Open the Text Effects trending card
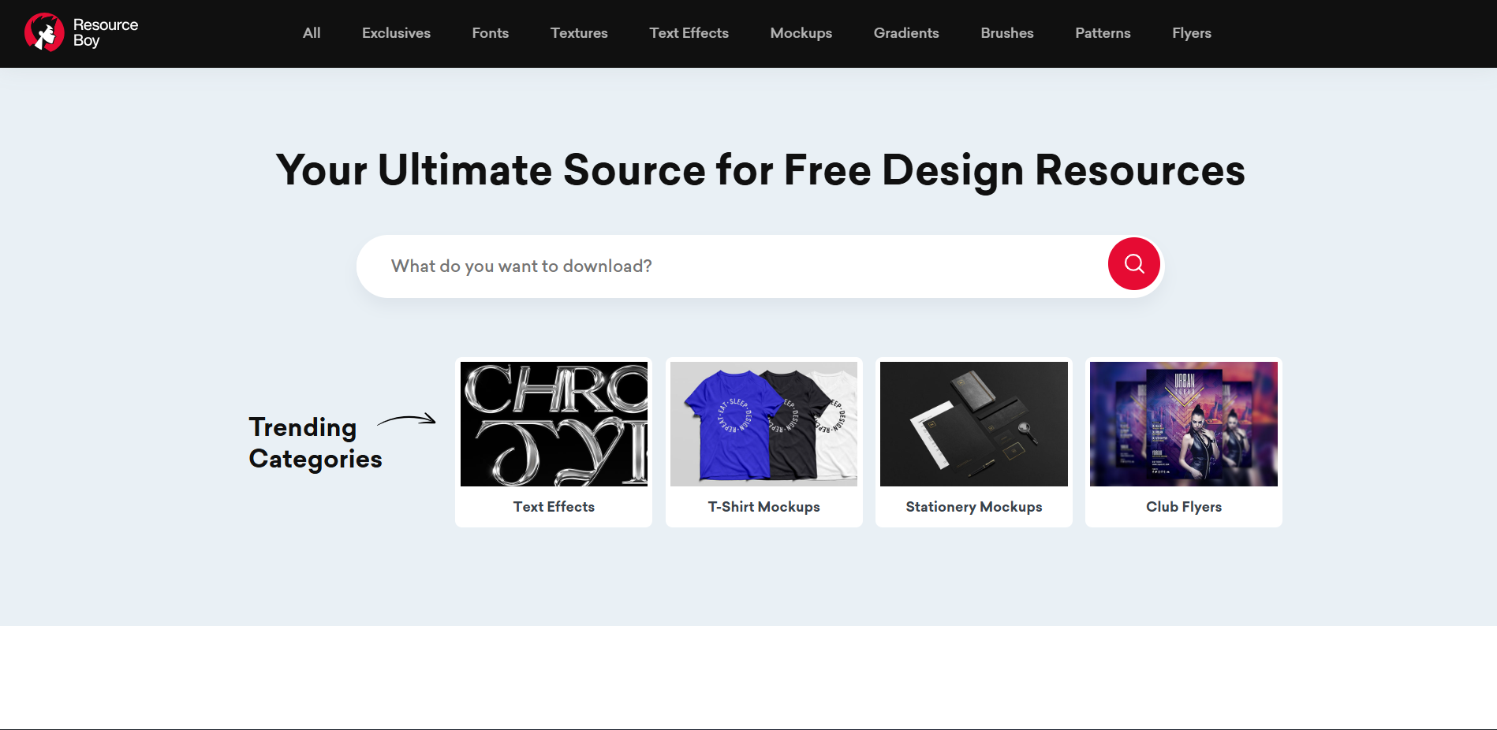The height and width of the screenshot is (730, 1497). coord(553,423)
